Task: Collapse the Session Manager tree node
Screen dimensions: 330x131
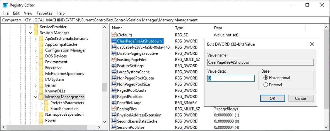Action: click(30, 33)
